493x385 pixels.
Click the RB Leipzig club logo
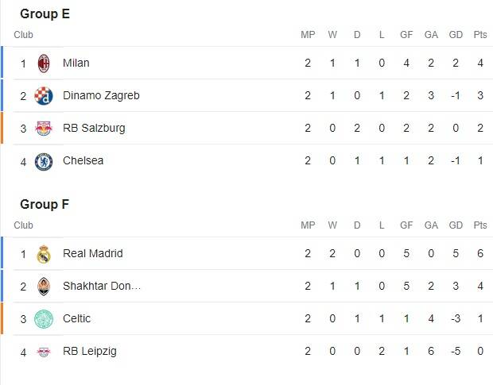(x=44, y=352)
